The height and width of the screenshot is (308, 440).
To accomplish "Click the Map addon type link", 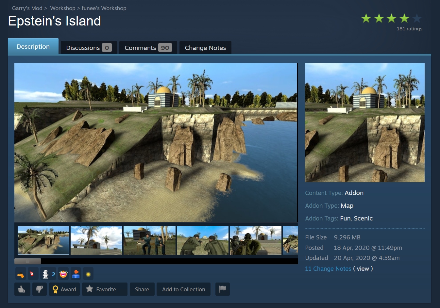I will (347, 205).
